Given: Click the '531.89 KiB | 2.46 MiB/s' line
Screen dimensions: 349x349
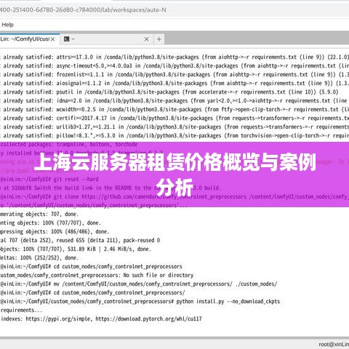Looking at the screenshot, I should [76, 249].
